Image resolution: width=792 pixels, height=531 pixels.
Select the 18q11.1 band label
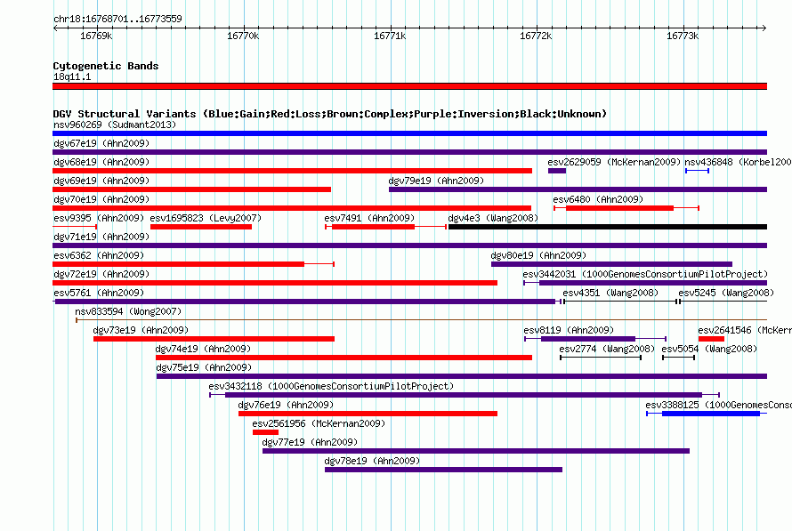pos(72,76)
